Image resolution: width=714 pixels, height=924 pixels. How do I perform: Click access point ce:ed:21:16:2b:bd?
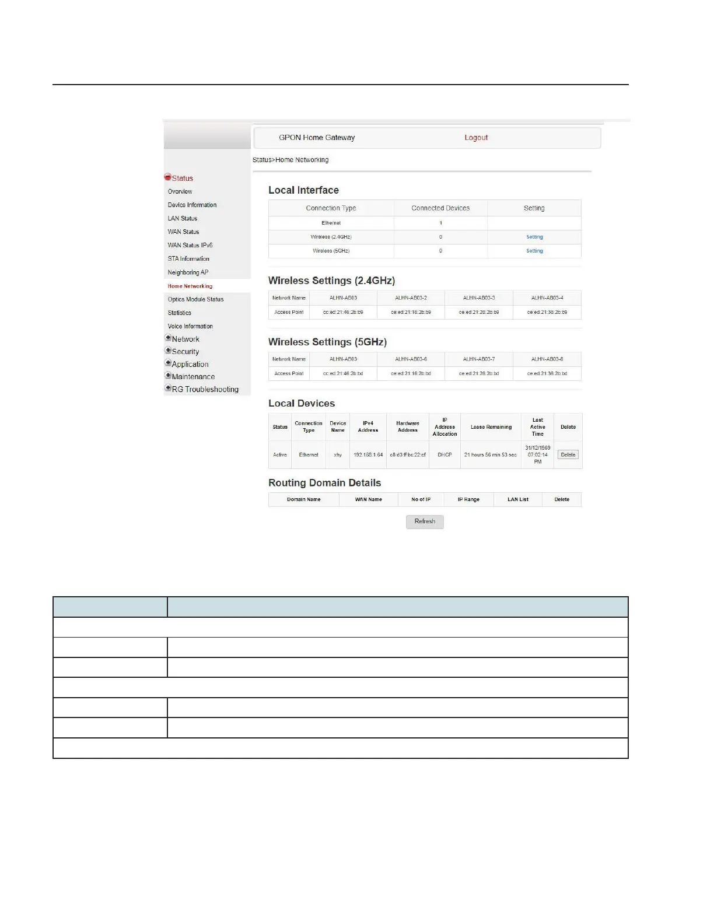(411, 373)
